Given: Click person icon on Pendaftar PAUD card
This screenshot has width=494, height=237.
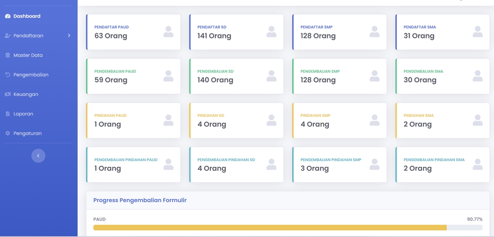Looking at the screenshot, I should coord(168,32).
